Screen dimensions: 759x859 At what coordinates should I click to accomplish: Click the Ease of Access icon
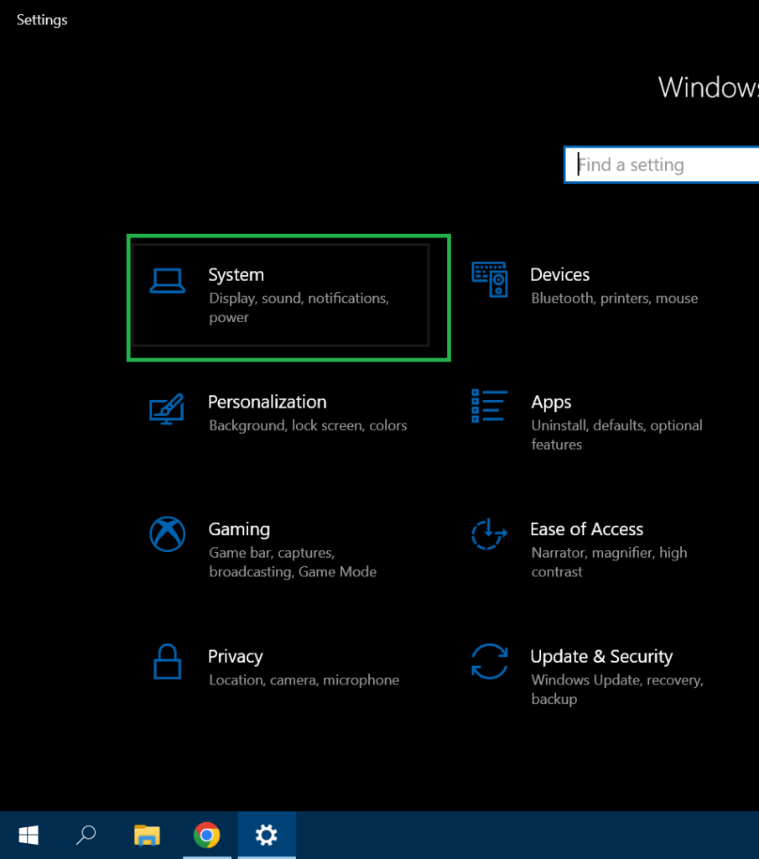489,534
